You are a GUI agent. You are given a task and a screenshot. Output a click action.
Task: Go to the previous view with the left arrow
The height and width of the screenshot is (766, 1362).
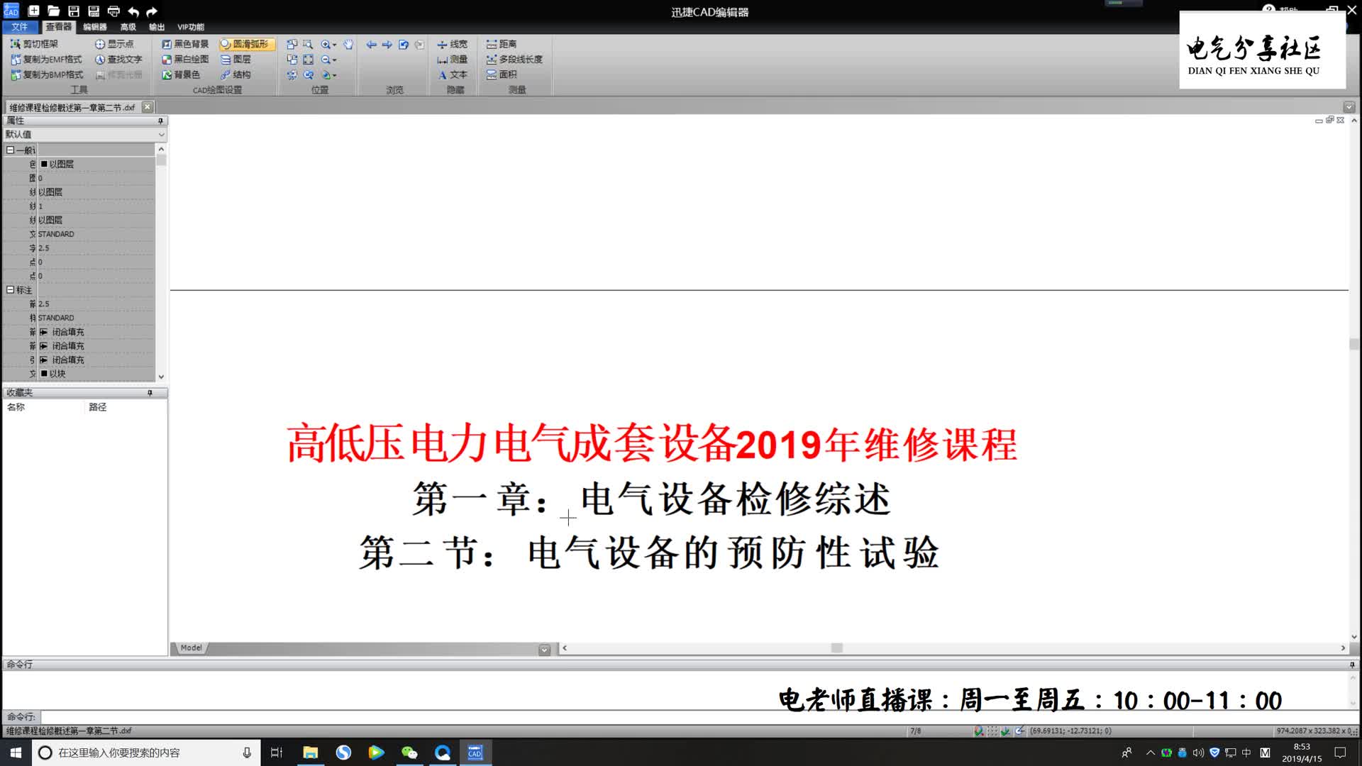point(371,44)
